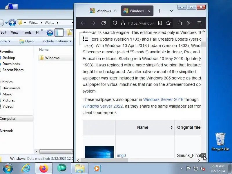Reload the page in Firefox
This screenshot has height=174, width=232.
104,23
